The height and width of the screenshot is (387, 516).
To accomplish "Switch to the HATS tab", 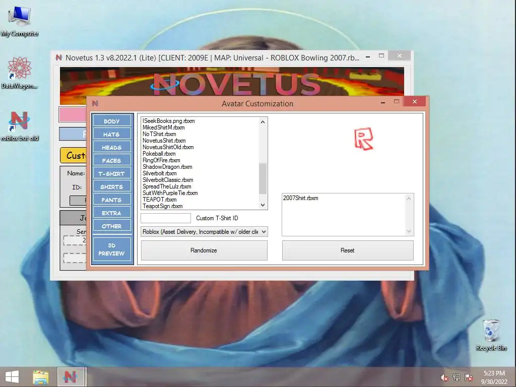I will click(112, 134).
